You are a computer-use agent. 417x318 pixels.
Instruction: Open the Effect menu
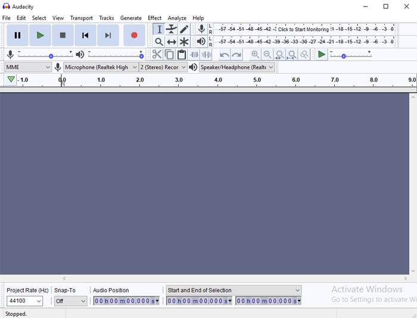point(154,18)
